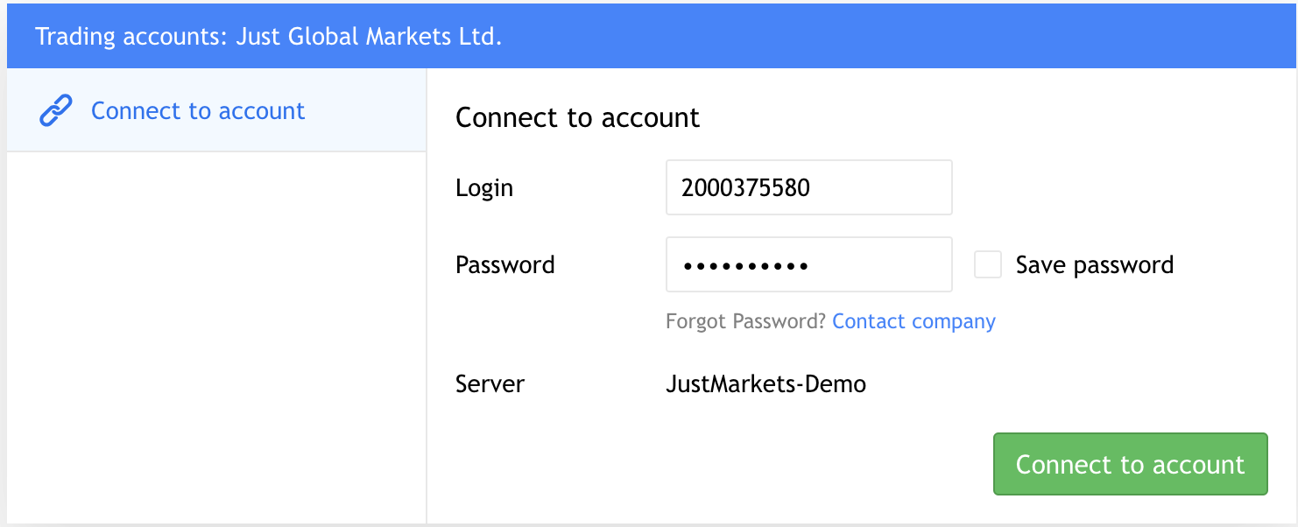Viewport: 1298px width, 527px height.
Task: Select the JustMarkets-Demo server name
Action: coord(765,383)
